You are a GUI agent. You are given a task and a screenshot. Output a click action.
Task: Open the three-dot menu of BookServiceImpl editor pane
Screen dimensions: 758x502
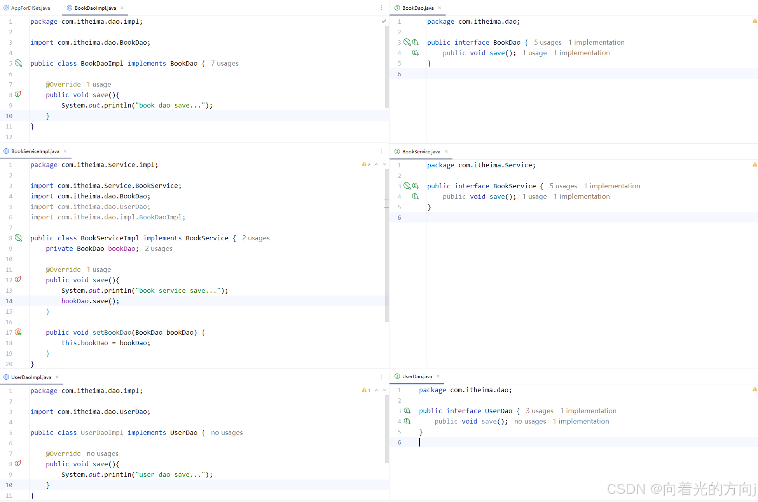pyautogui.click(x=382, y=151)
